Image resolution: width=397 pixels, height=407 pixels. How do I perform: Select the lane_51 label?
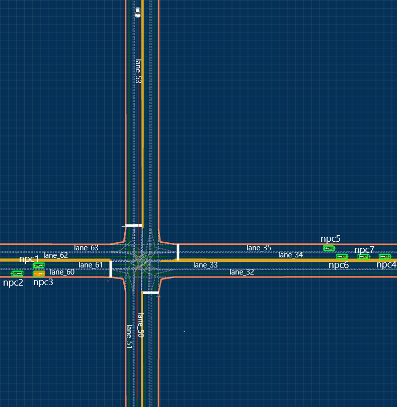pos(129,337)
